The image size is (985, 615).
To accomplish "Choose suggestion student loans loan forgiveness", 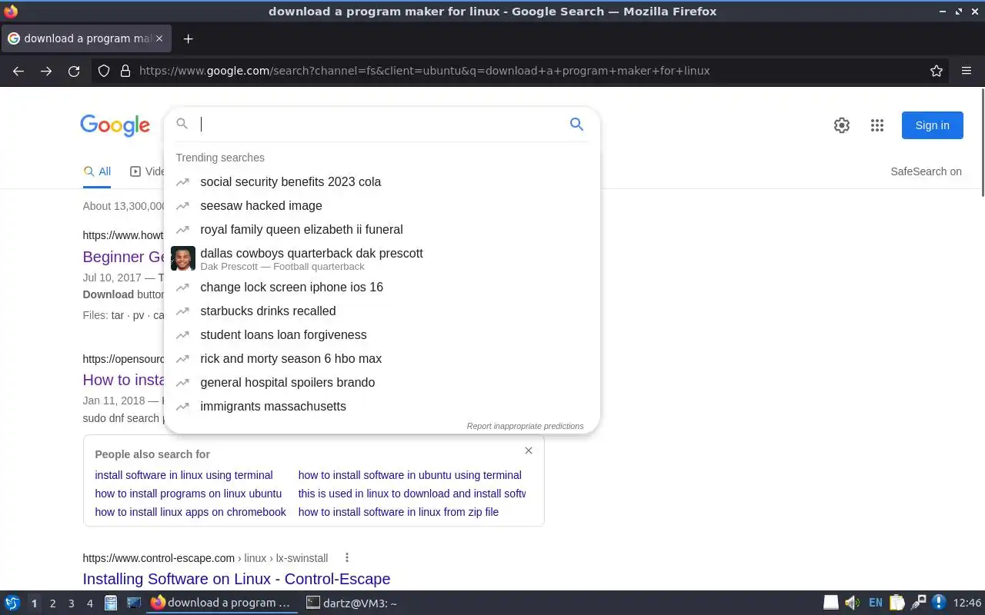I will coord(382,334).
